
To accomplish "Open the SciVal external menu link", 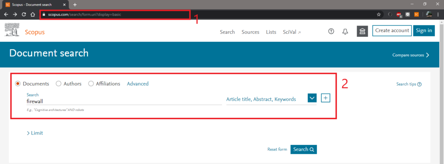I will 292,32.
